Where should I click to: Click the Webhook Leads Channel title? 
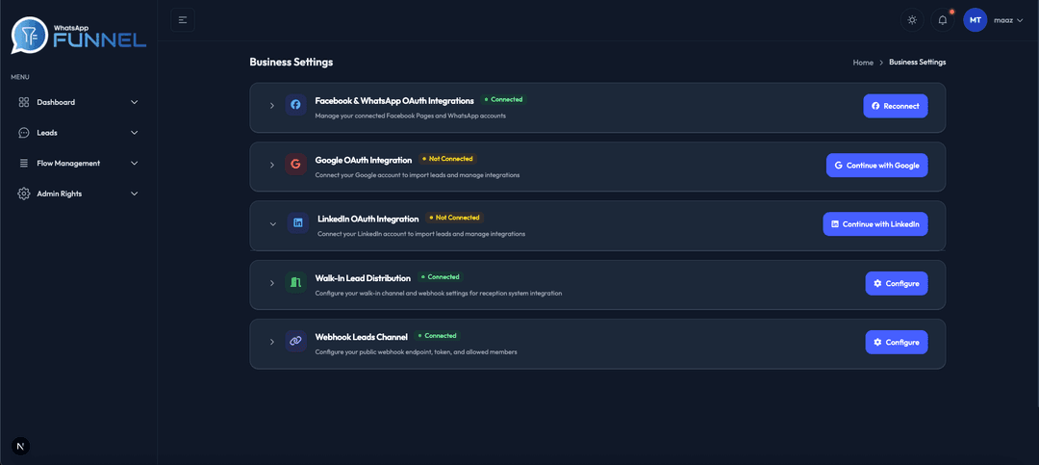click(361, 337)
